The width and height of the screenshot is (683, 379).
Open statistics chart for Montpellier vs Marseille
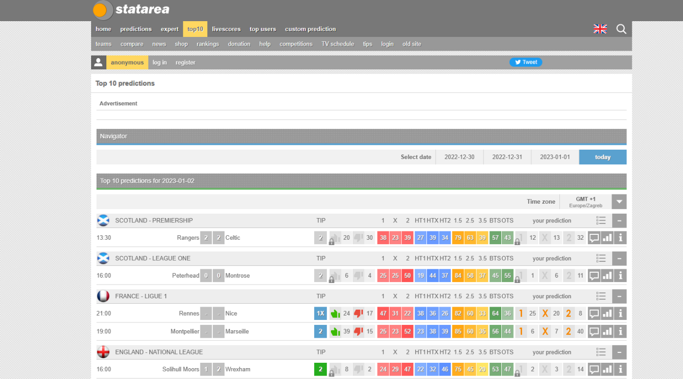click(x=608, y=331)
